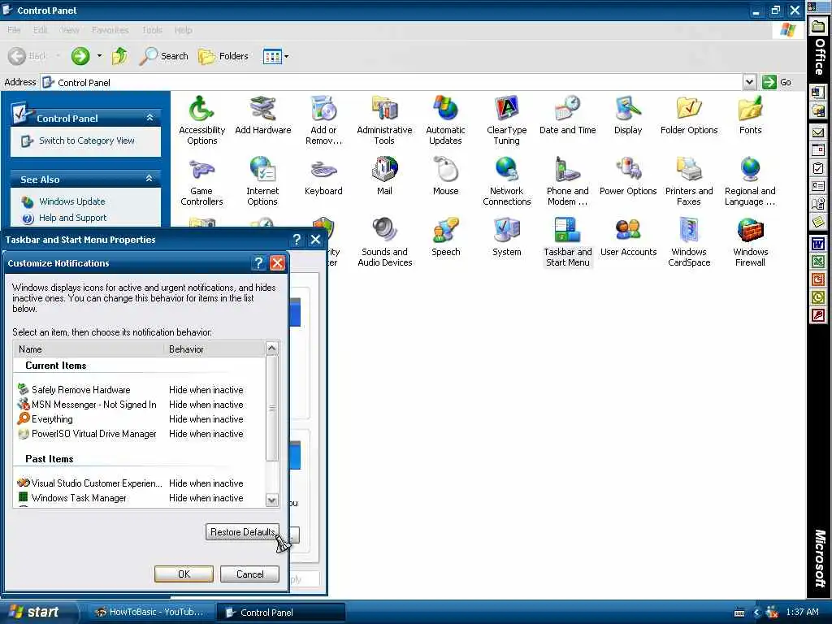
Task: Confirm Customize Notifications with OK
Action: [x=184, y=574]
